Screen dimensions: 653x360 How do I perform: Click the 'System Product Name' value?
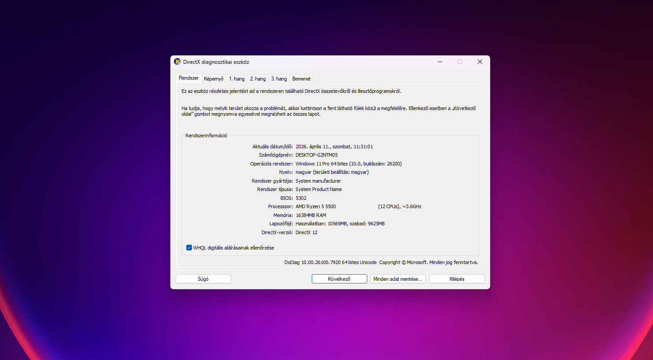[x=319, y=189]
